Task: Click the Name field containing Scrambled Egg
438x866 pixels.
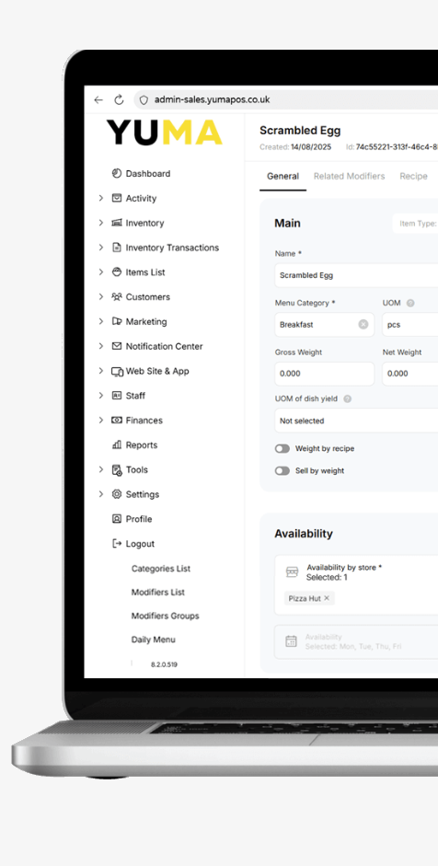Action: 356,275
